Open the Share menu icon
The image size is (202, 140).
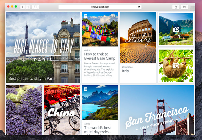(x=176, y=7)
